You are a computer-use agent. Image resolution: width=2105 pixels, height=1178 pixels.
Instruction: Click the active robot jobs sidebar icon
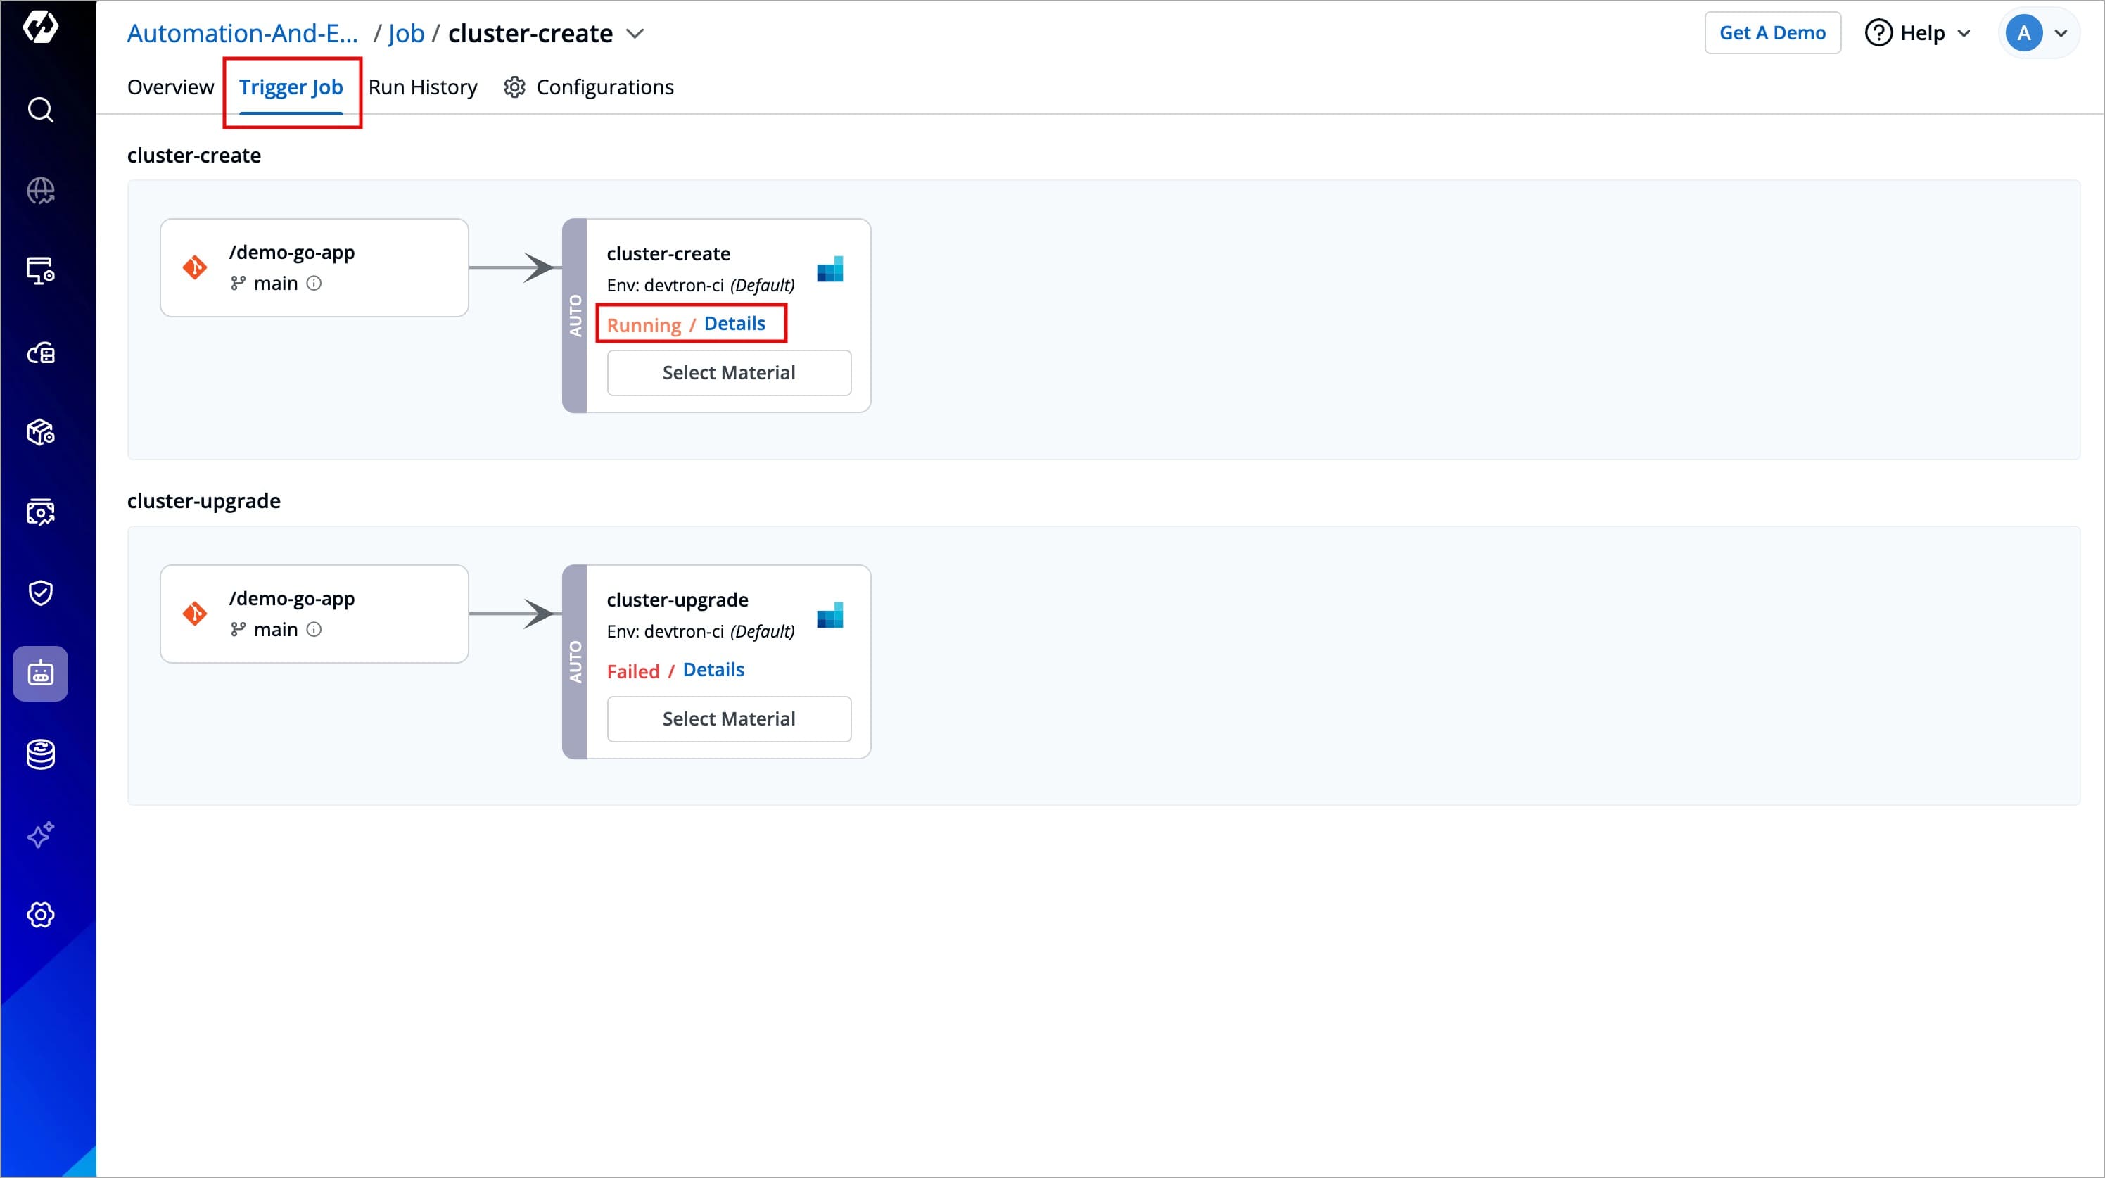(x=40, y=673)
